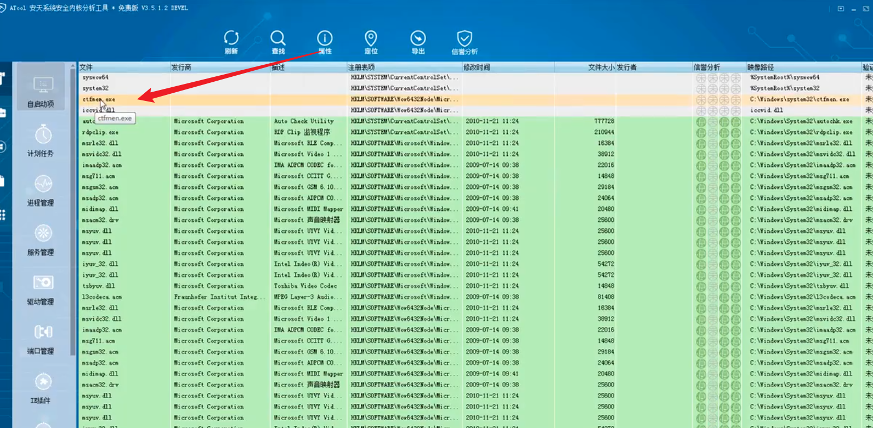
Task: Open the 属性 properties icon
Action: (x=325, y=42)
